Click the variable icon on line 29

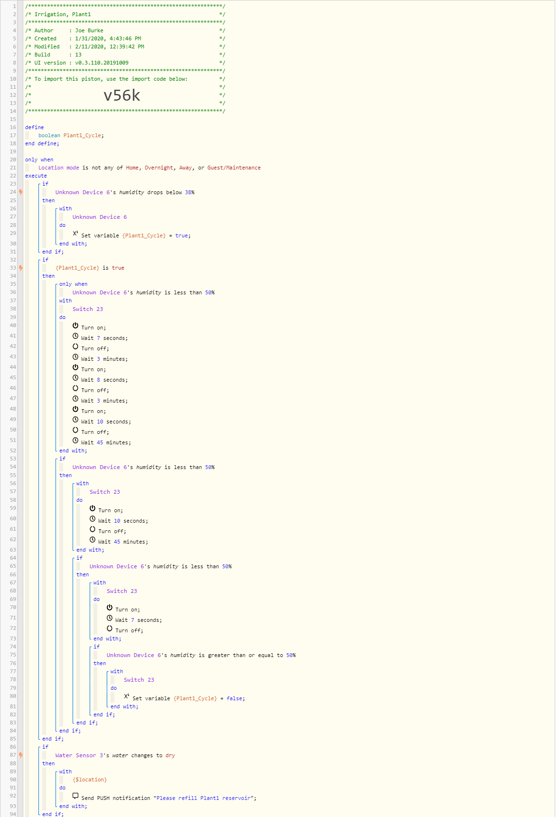point(75,233)
